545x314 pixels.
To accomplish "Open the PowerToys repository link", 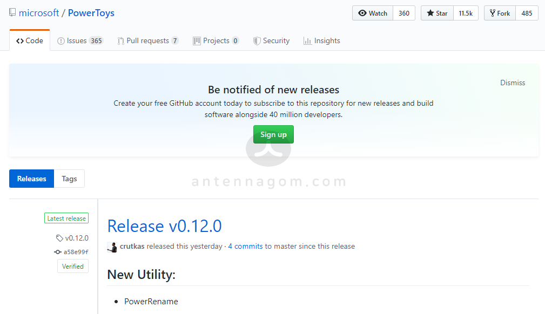I will (x=91, y=13).
